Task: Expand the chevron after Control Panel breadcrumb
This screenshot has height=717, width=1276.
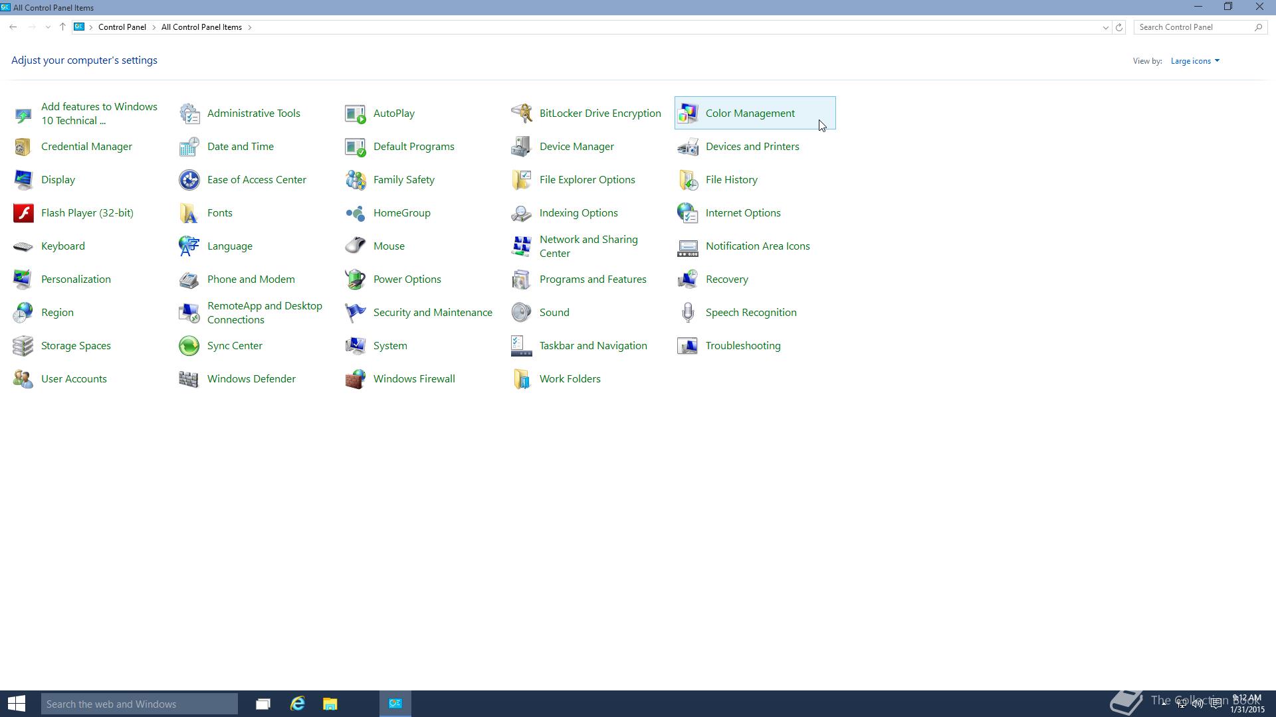Action: click(x=154, y=27)
